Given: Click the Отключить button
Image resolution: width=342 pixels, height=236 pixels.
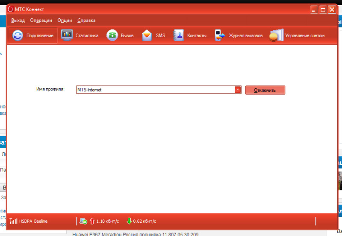Looking at the screenshot, I should tap(265, 90).
